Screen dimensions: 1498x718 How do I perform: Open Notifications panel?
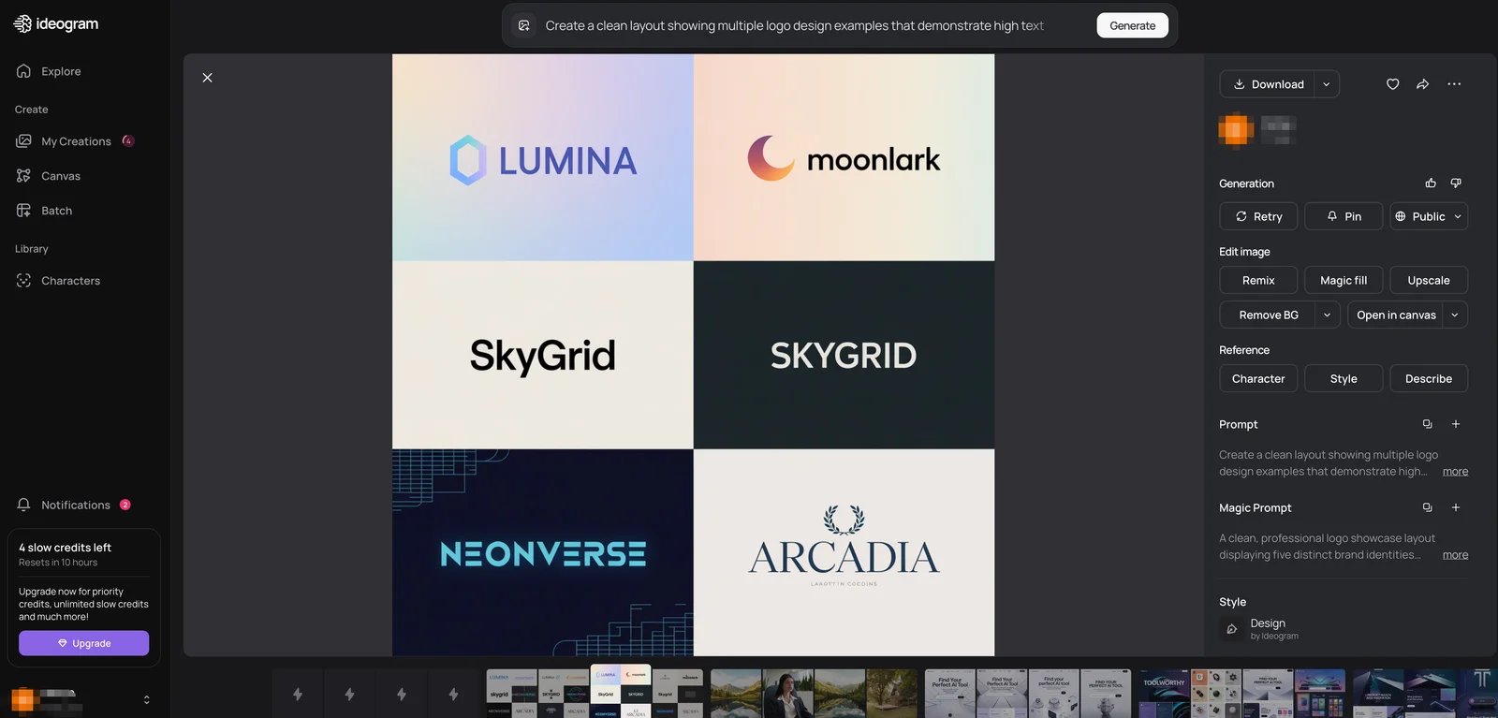[x=76, y=505]
